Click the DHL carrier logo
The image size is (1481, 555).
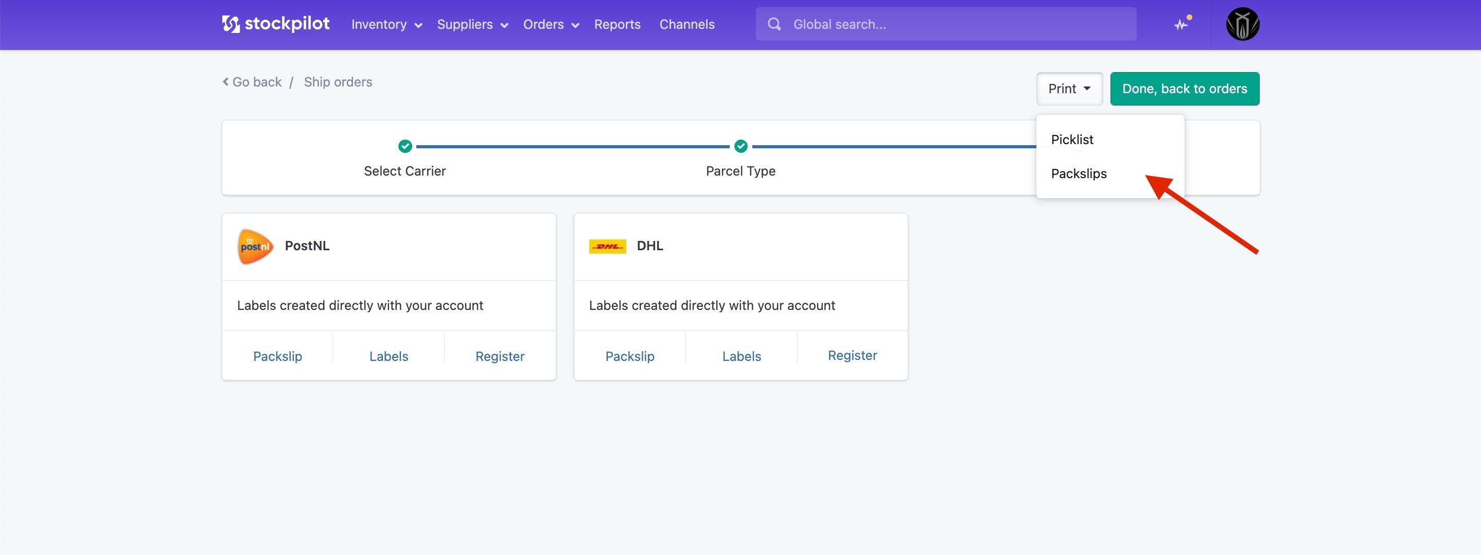coord(607,247)
